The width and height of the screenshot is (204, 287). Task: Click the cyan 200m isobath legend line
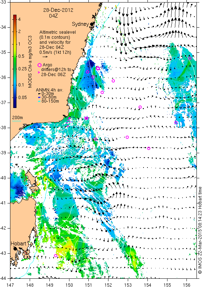(17, 121)
